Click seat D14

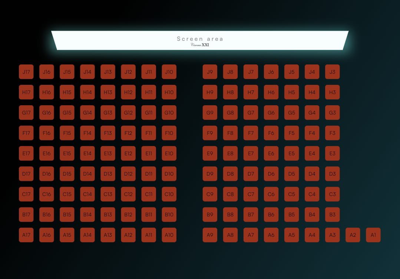[x=87, y=174]
